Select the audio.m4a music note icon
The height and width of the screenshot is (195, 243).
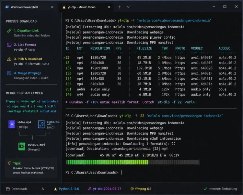click(41, 124)
